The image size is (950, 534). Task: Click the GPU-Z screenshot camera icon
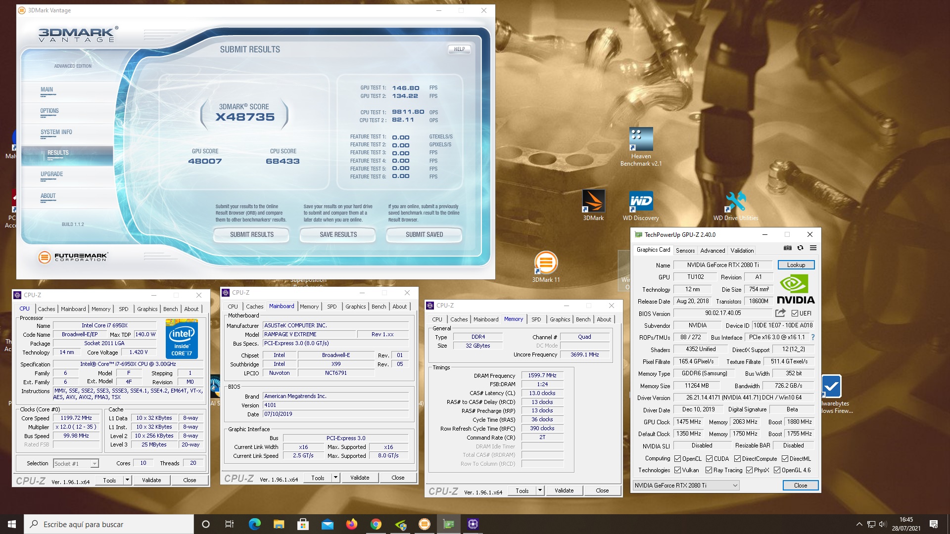tap(788, 248)
